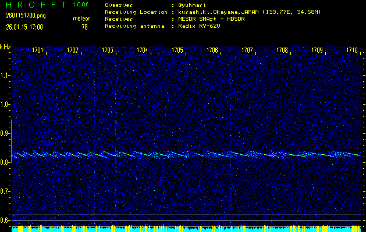Click the Radix RY-62V antenna text

[x=200, y=26]
